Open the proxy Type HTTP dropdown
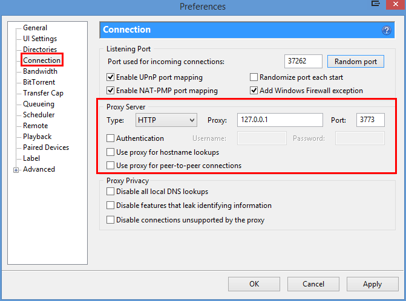 point(166,120)
